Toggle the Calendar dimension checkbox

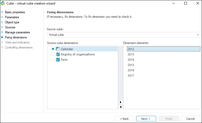pyautogui.click(x=53, y=49)
